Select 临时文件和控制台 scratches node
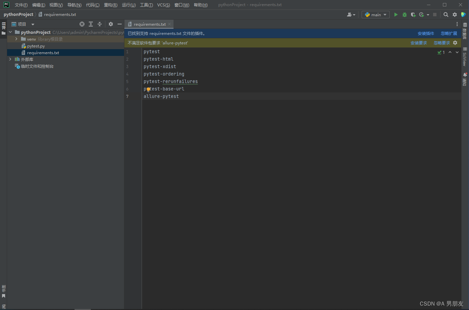469x310 pixels. (37, 66)
